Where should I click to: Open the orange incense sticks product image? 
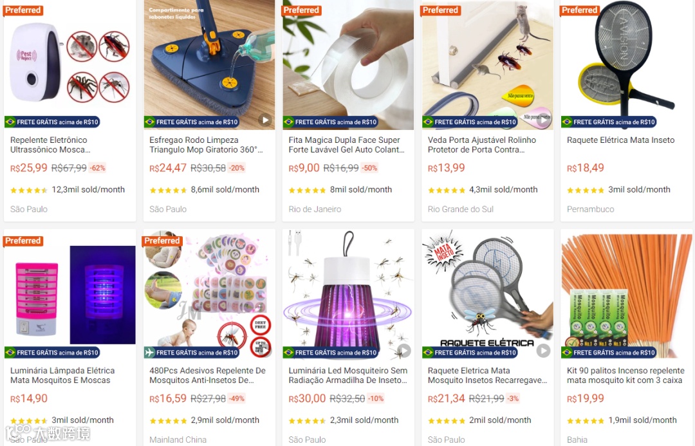click(626, 294)
